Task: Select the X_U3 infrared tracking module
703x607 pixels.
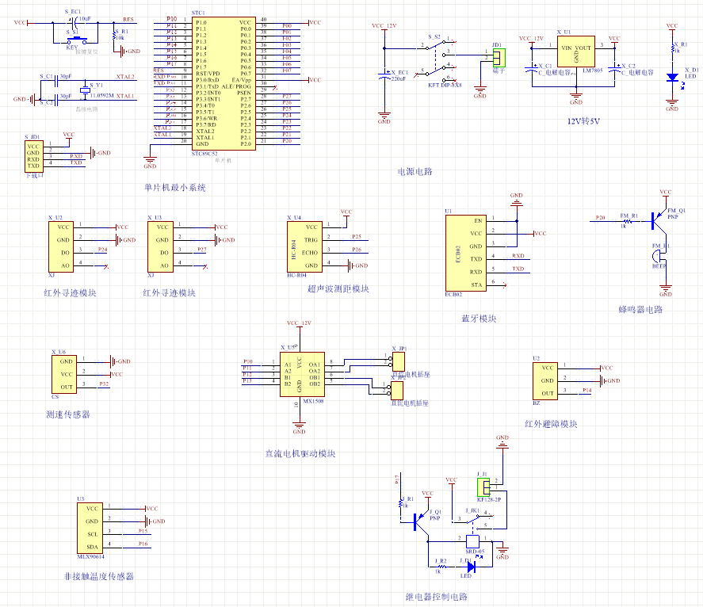Action: tap(161, 246)
